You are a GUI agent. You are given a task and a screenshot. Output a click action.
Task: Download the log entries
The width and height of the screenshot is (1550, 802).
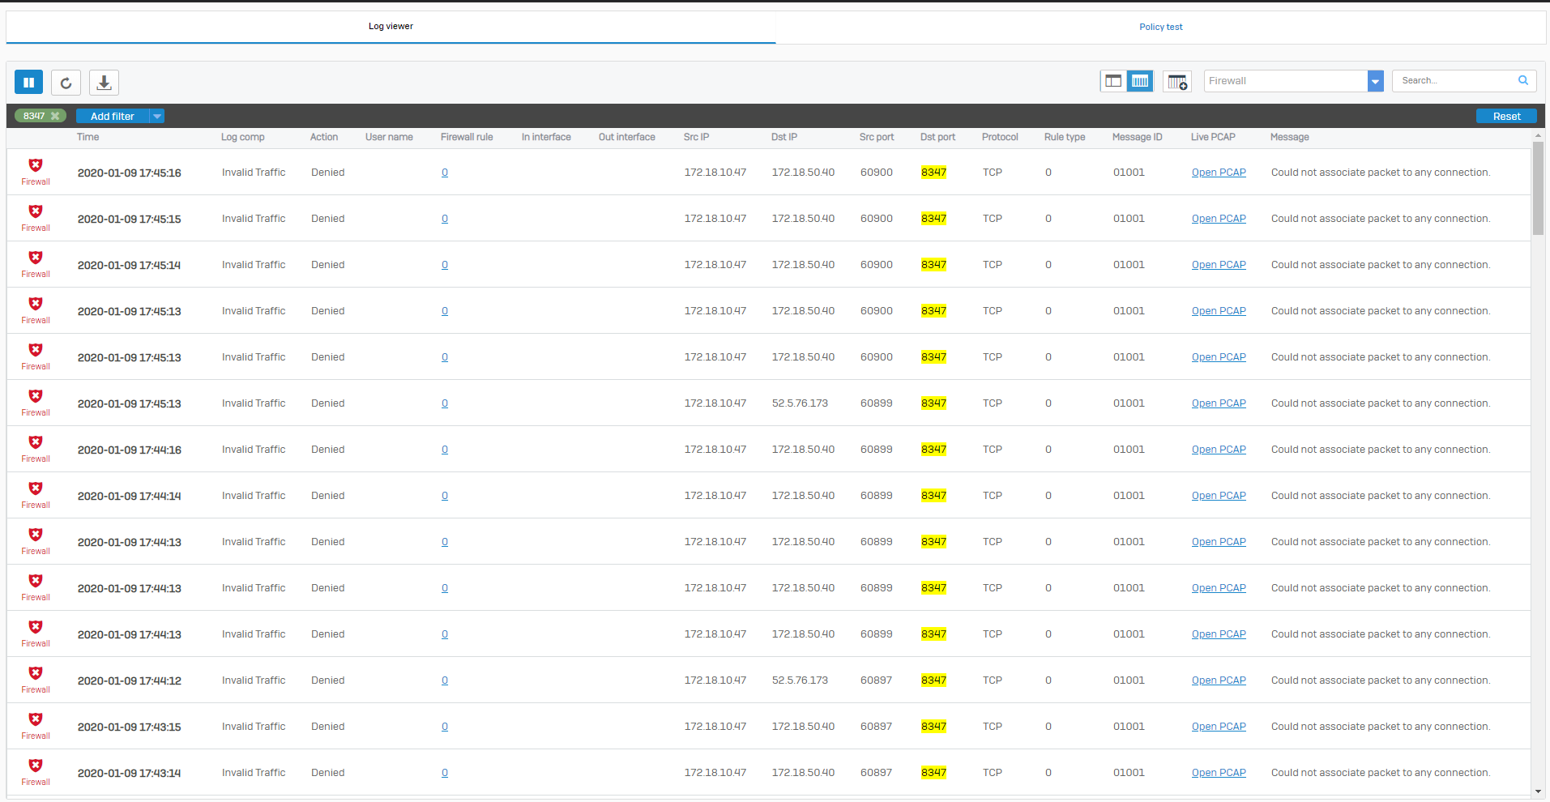pyautogui.click(x=104, y=82)
